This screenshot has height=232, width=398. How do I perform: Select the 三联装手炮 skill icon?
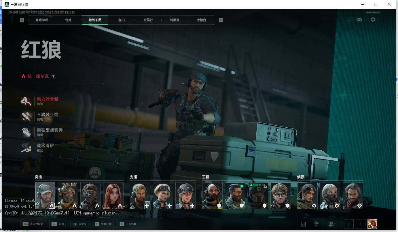click(x=26, y=116)
